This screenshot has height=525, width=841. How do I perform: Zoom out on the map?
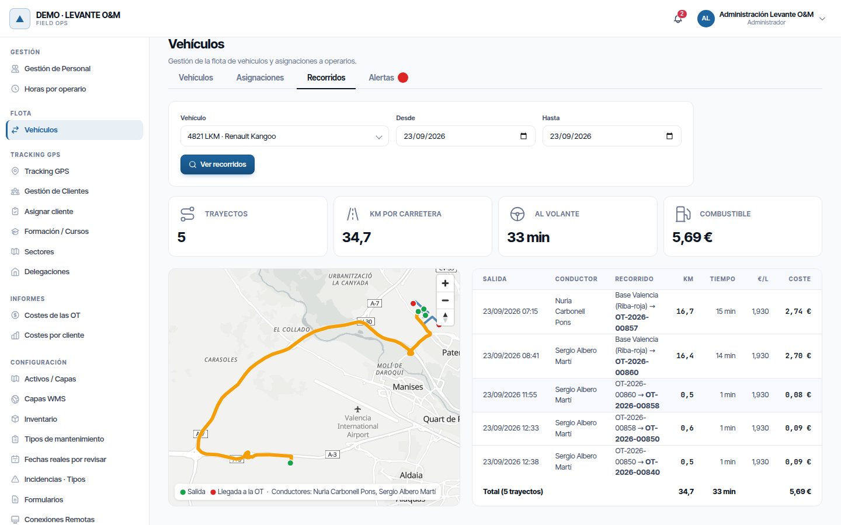tap(445, 300)
